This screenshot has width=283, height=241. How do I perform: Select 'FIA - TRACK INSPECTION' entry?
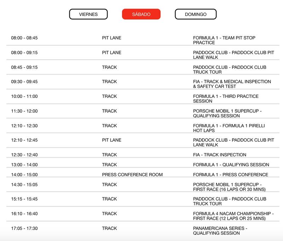pyautogui.click(x=220, y=155)
